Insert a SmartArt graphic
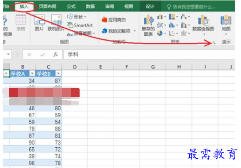The image size is (241, 168). 80,25
